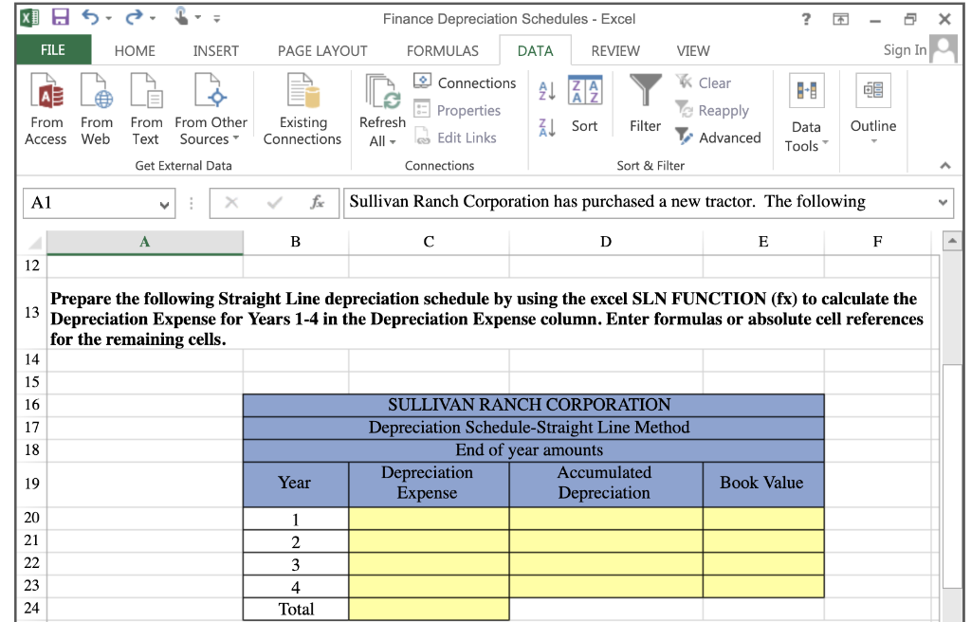Enable the Filter tool
The image size is (971, 622).
pos(645,107)
